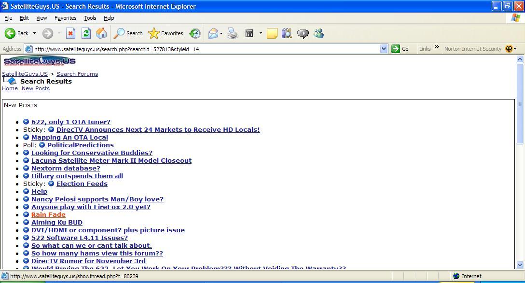This screenshot has height=283, width=525.
Task: Click the Stop loading toolbar icon
Action: tap(70, 33)
